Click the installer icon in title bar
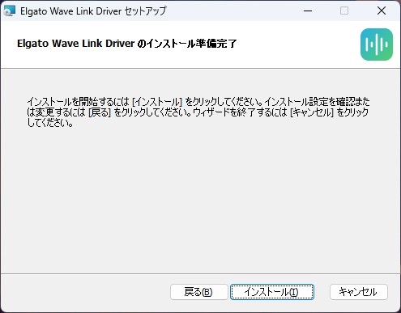The height and width of the screenshot is (313, 401). point(10,11)
